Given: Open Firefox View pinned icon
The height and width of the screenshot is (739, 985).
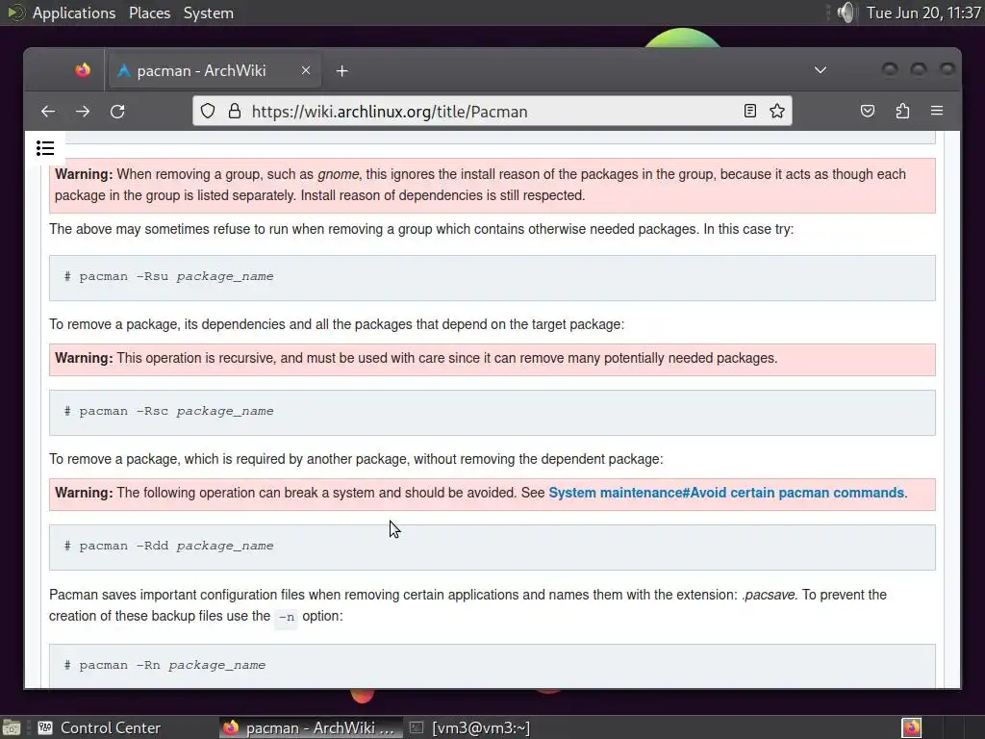Looking at the screenshot, I should 83,70.
